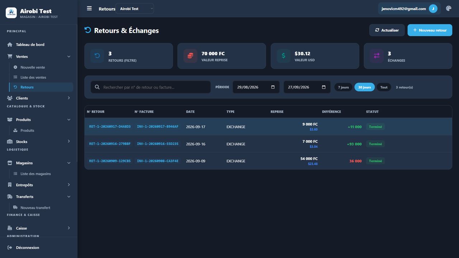Click the Airobi logo icon

click(11, 13)
